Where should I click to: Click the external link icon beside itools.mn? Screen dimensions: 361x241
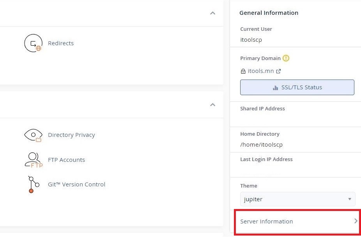pos(278,71)
